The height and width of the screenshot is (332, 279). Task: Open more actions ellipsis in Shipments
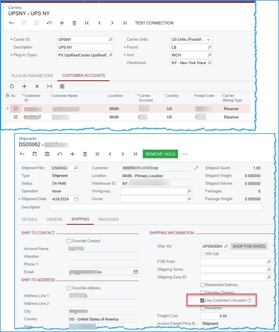coord(185,154)
